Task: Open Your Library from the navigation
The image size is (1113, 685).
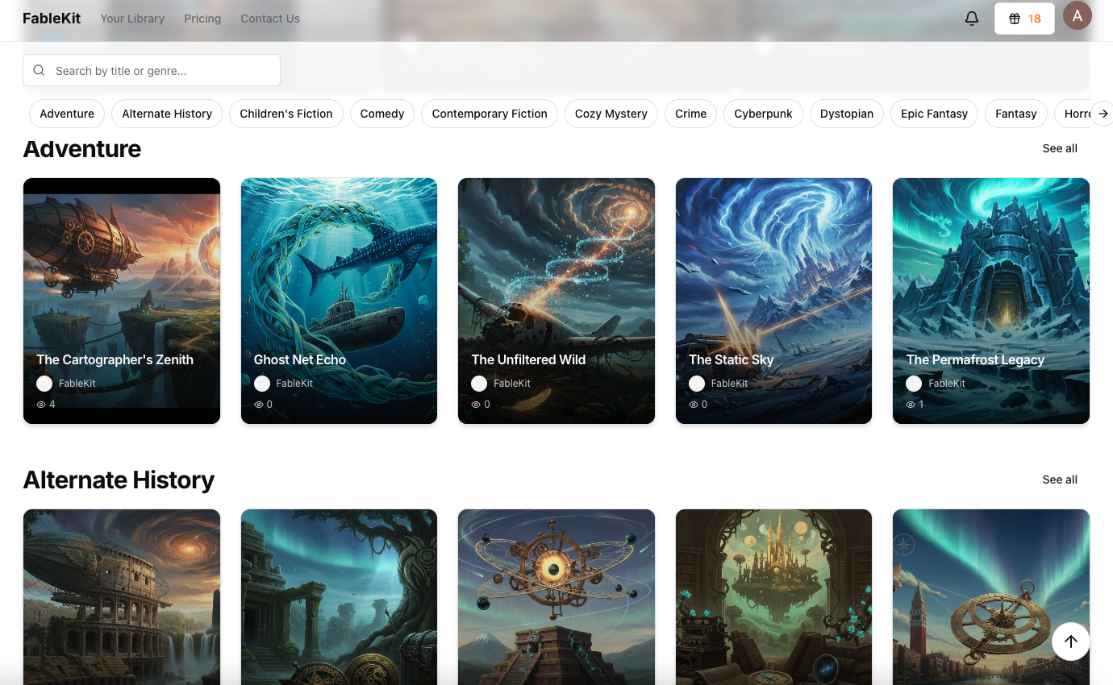Action: tap(132, 18)
